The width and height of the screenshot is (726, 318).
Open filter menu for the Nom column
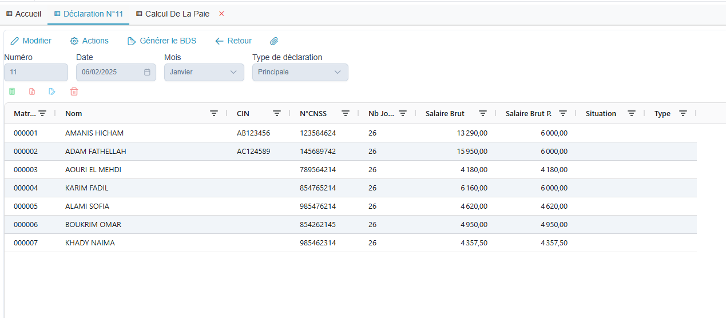click(x=214, y=113)
